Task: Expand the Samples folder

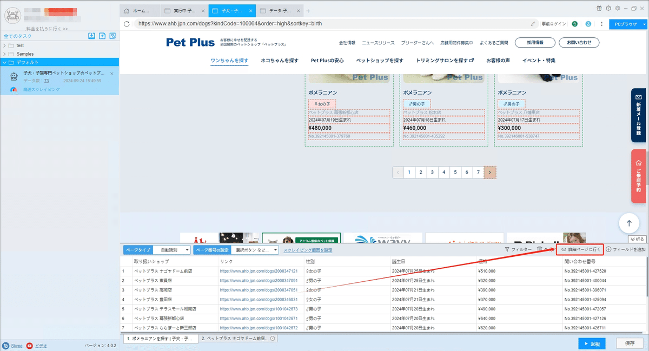Action: pos(5,54)
